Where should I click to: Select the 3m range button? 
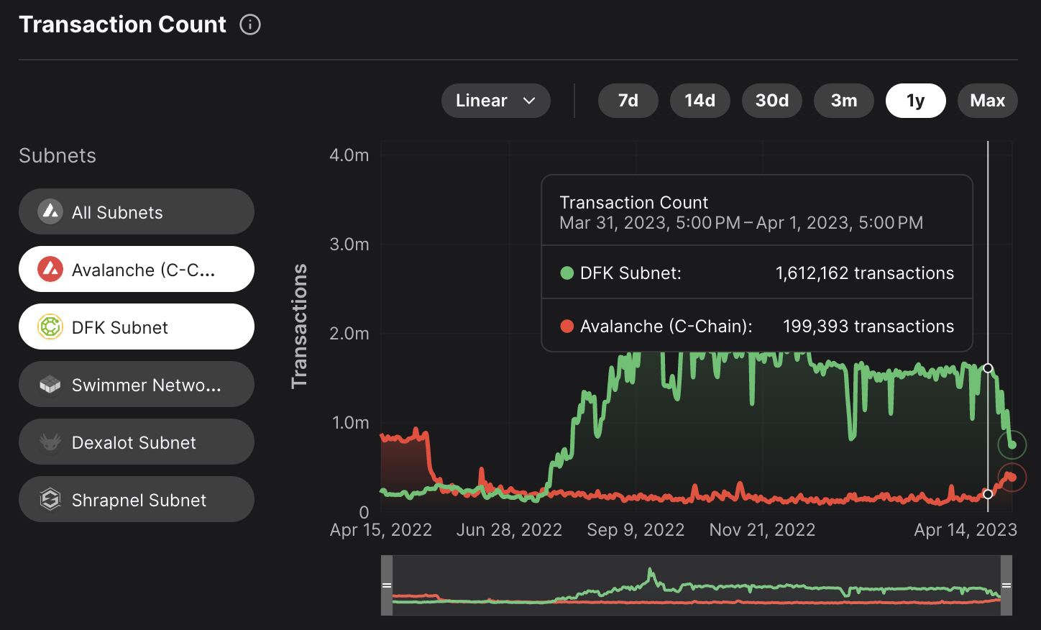tap(843, 101)
